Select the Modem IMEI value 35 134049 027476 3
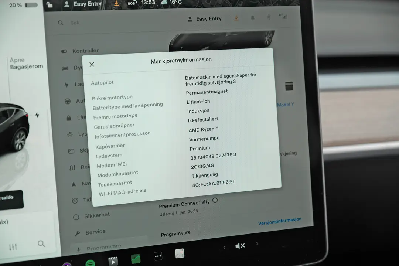 tap(213, 156)
